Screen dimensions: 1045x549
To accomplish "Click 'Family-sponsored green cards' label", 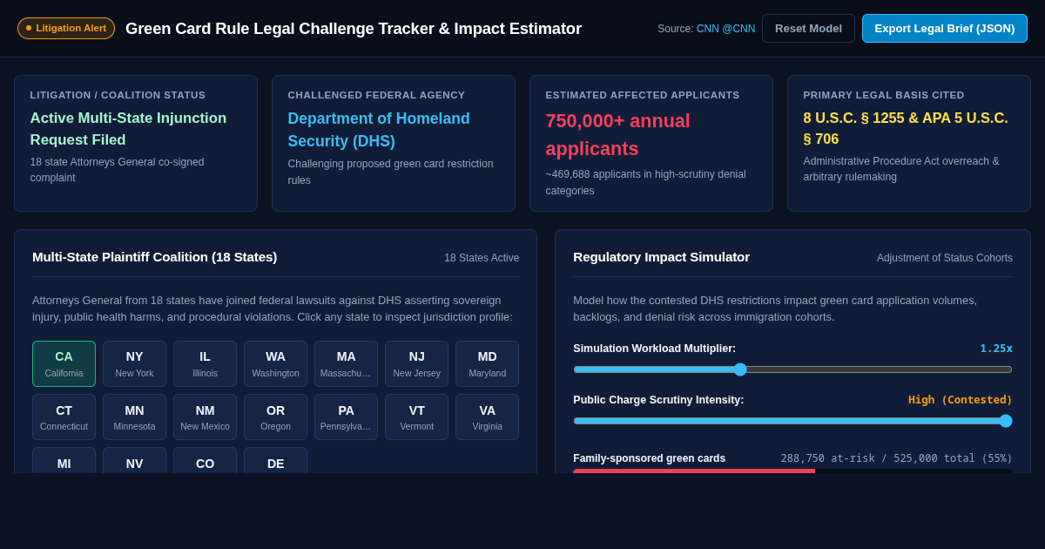I will [650, 458].
